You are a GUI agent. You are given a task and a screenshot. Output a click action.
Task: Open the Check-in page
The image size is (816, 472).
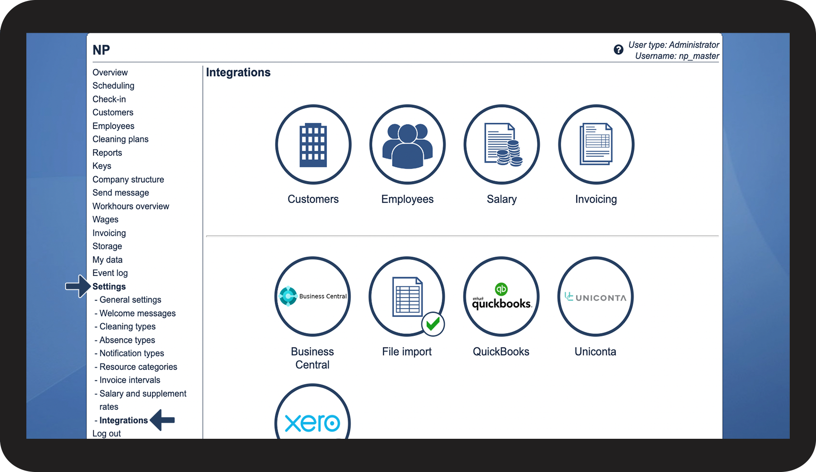click(x=109, y=99)
